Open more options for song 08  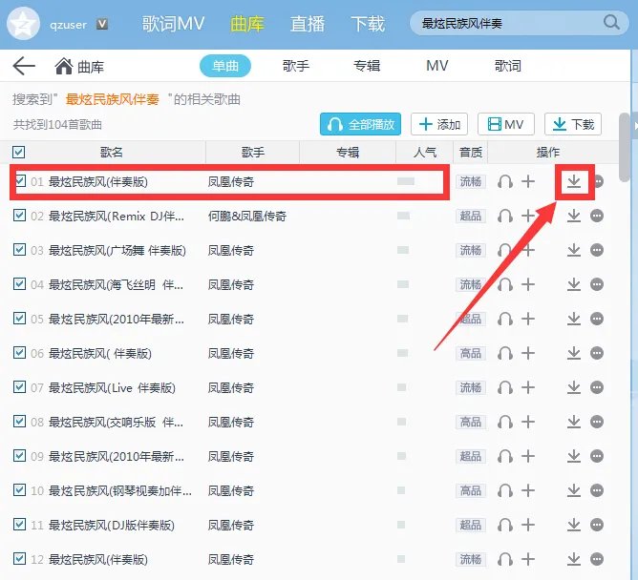[x=597, y=422]
